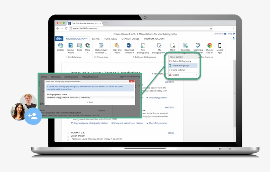Open TOPIC IDEAS tab in the zoomed inset
270x172 pixels.
point(56,77)
